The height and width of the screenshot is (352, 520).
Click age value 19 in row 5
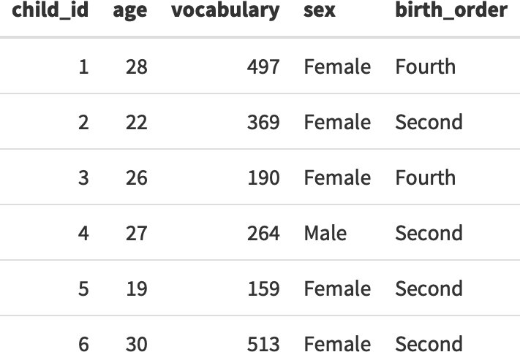tap(136, 288)
